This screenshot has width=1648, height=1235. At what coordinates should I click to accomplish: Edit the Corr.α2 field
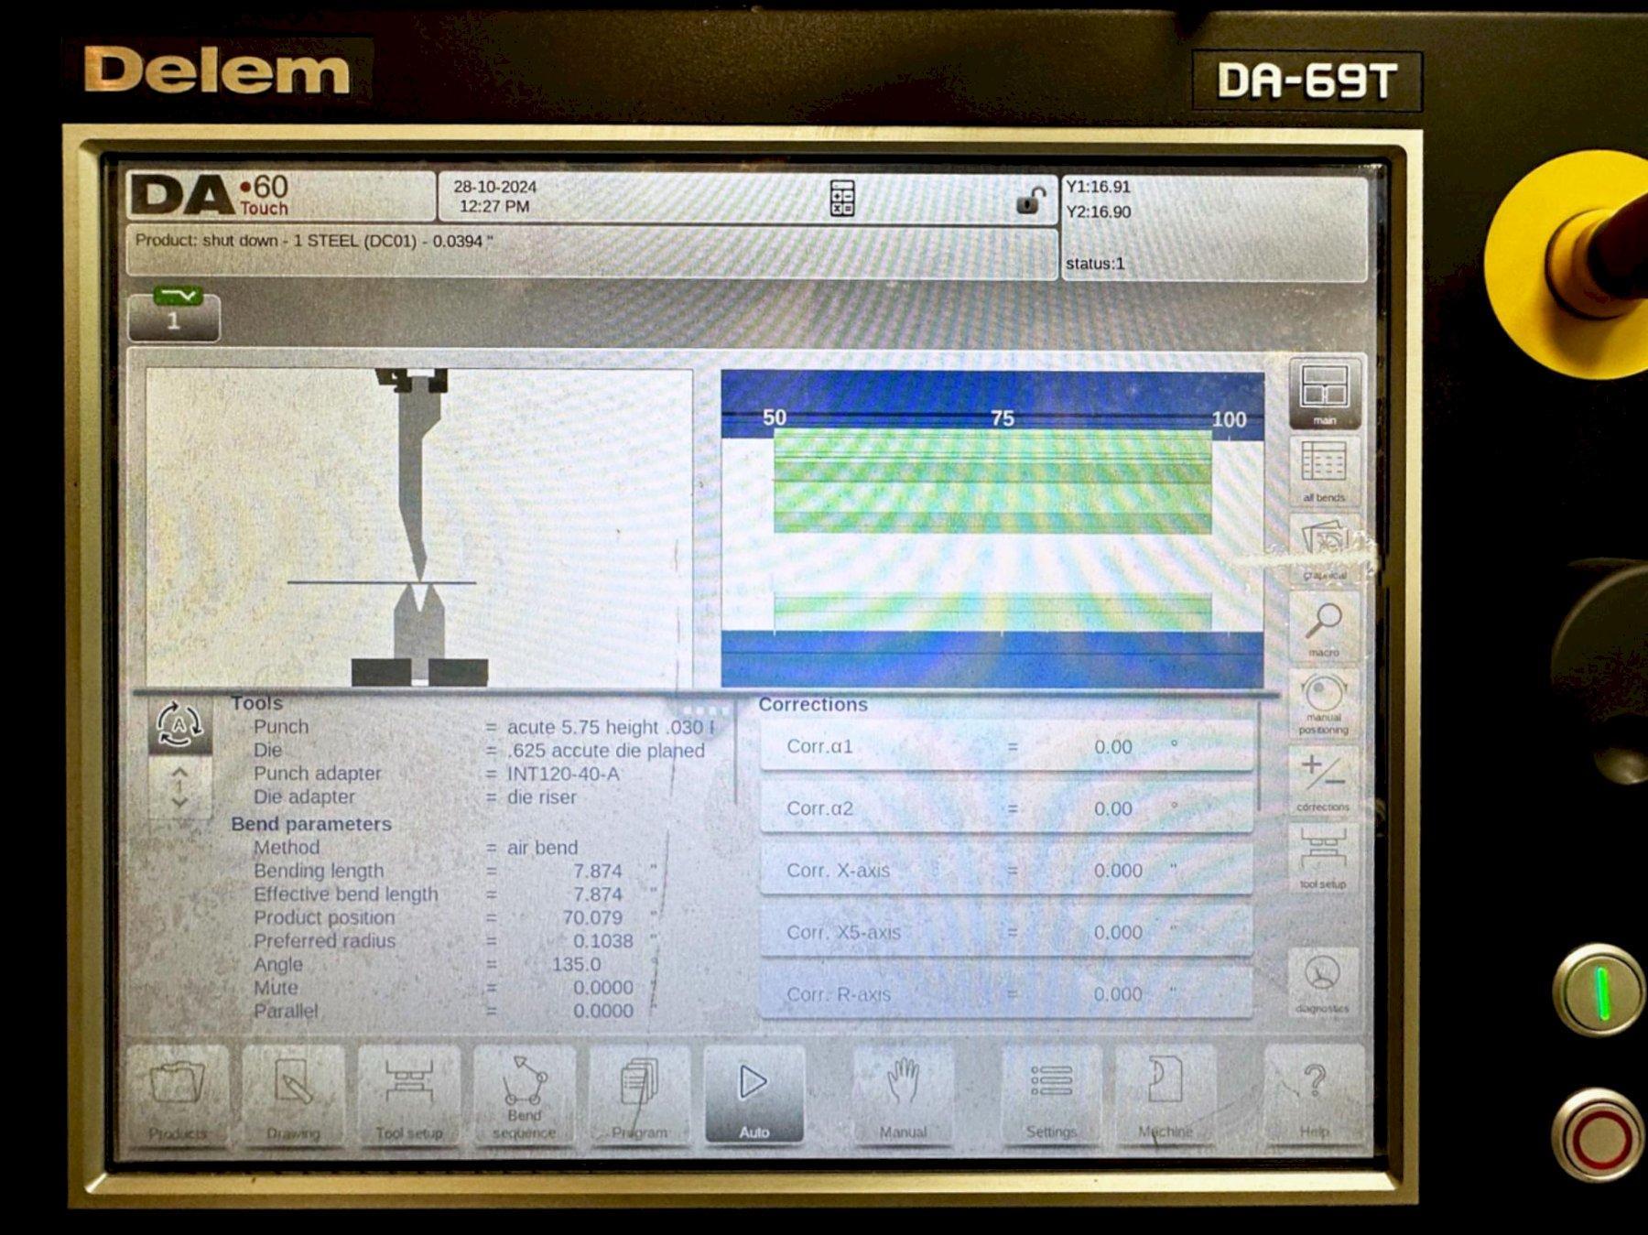(1005, 808)
